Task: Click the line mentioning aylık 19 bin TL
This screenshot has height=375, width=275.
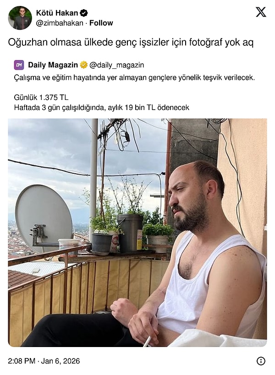Action: (x=102, y=108)
